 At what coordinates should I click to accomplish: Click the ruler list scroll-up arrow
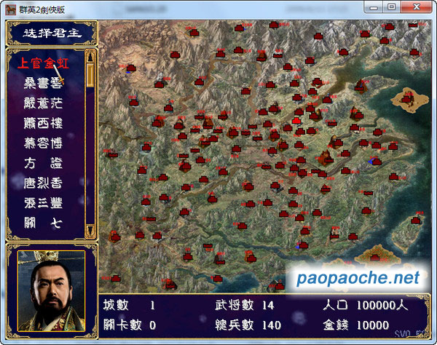90,57
